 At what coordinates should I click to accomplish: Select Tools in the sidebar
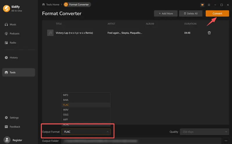pos(19,72)
